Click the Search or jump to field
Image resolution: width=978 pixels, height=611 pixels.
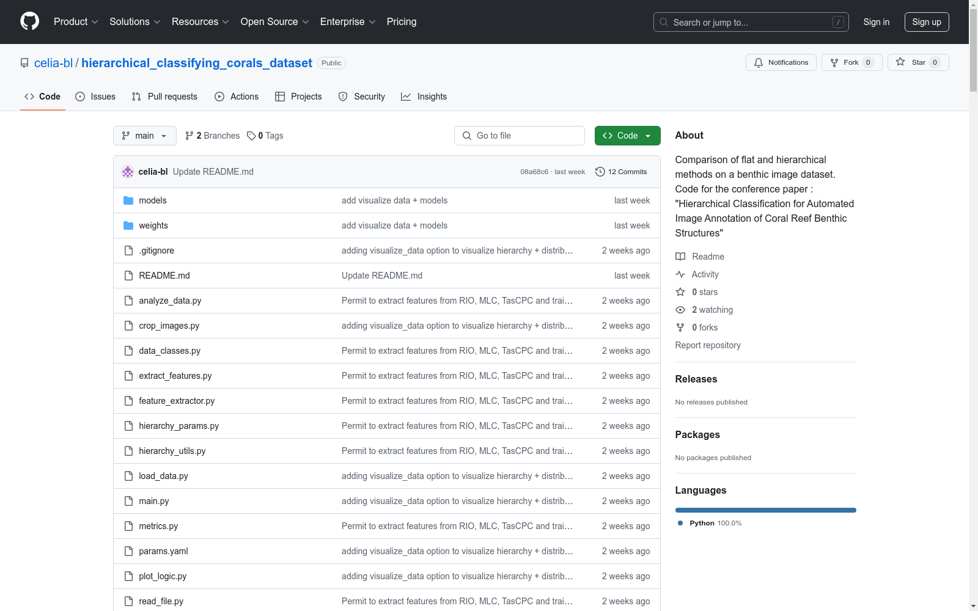click(x=751, y=22)
